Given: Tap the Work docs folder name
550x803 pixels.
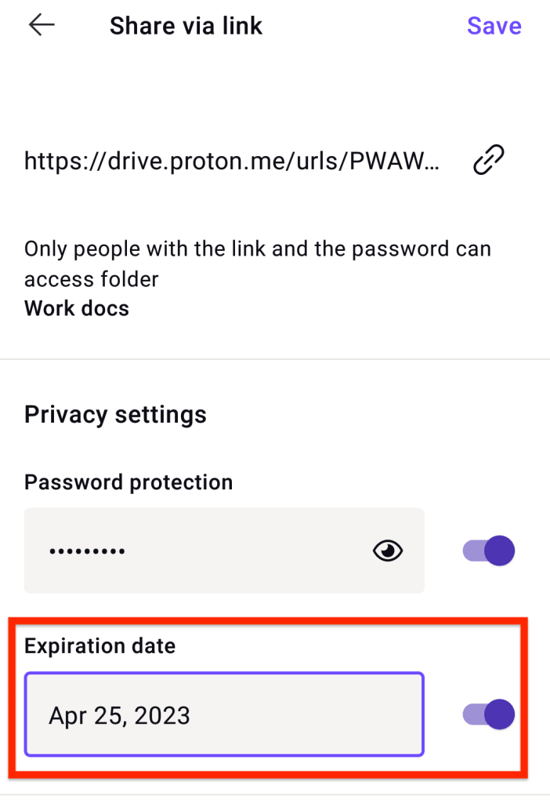Looking at the screenshot, I should (x=76, y=308).
